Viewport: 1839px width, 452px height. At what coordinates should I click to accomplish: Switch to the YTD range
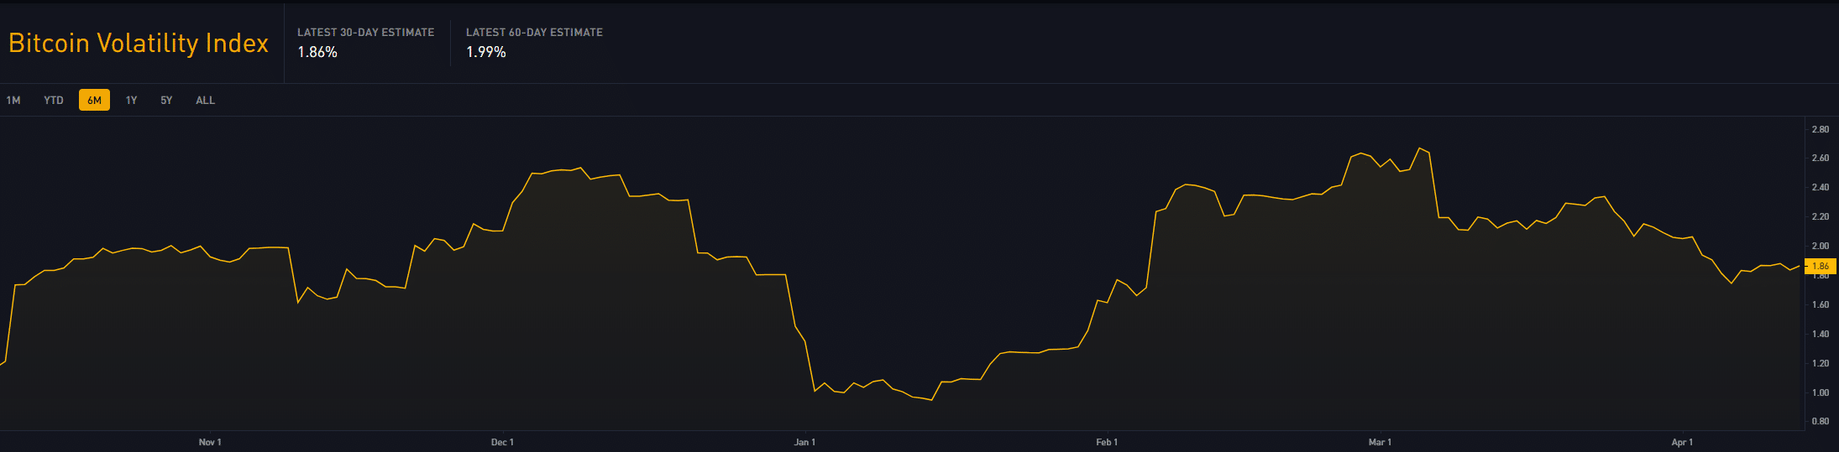[54, 101]
